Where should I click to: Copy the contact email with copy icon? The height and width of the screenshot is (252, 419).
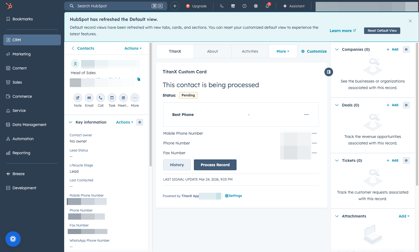tap(139, 79)
